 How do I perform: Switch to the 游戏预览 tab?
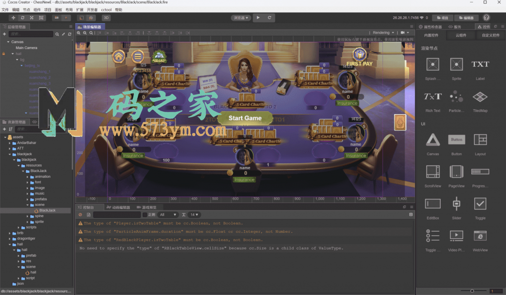click(146, 208)
